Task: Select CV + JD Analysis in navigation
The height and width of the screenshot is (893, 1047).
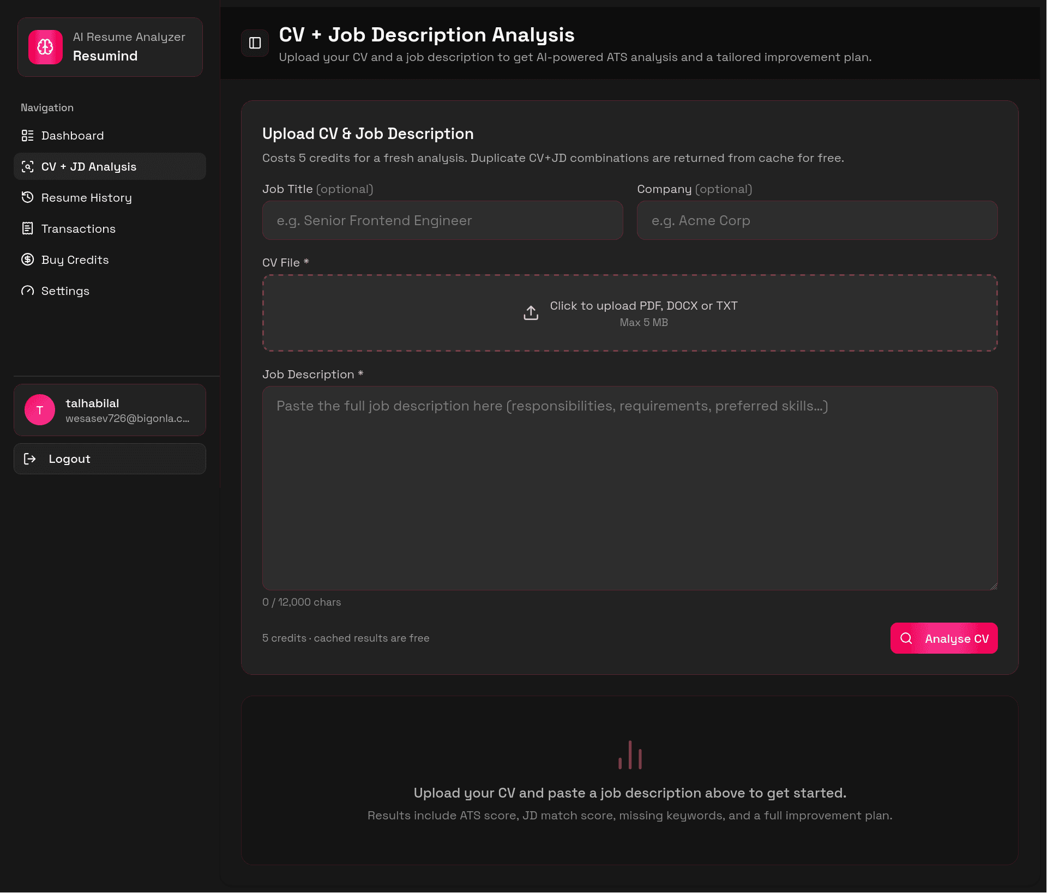Action: point(110,167)
